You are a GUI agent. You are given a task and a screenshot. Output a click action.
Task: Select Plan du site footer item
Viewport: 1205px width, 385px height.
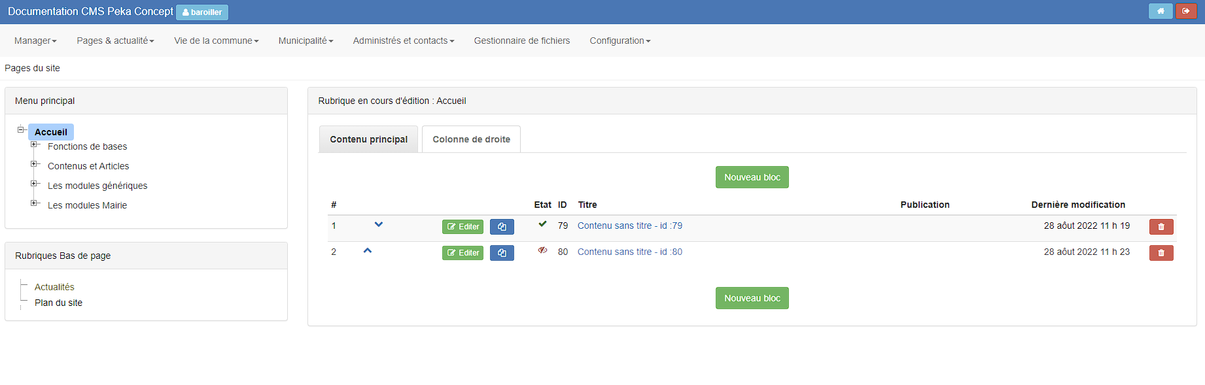[58, 303]
